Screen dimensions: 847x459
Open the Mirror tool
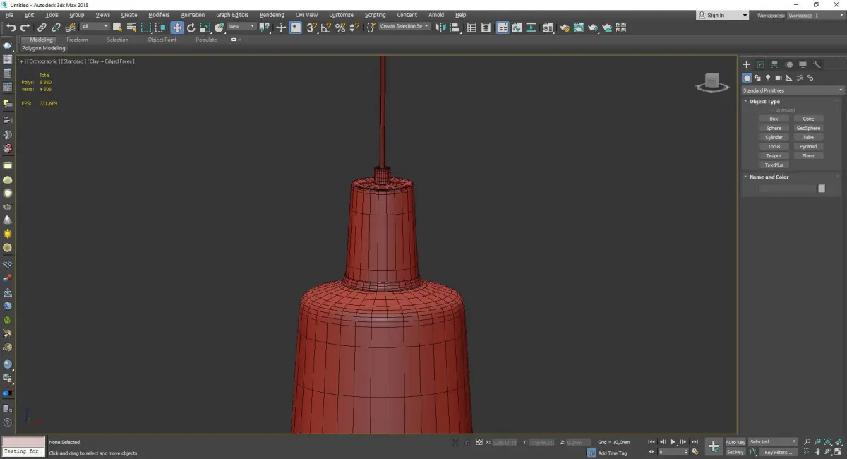(440, 28)
